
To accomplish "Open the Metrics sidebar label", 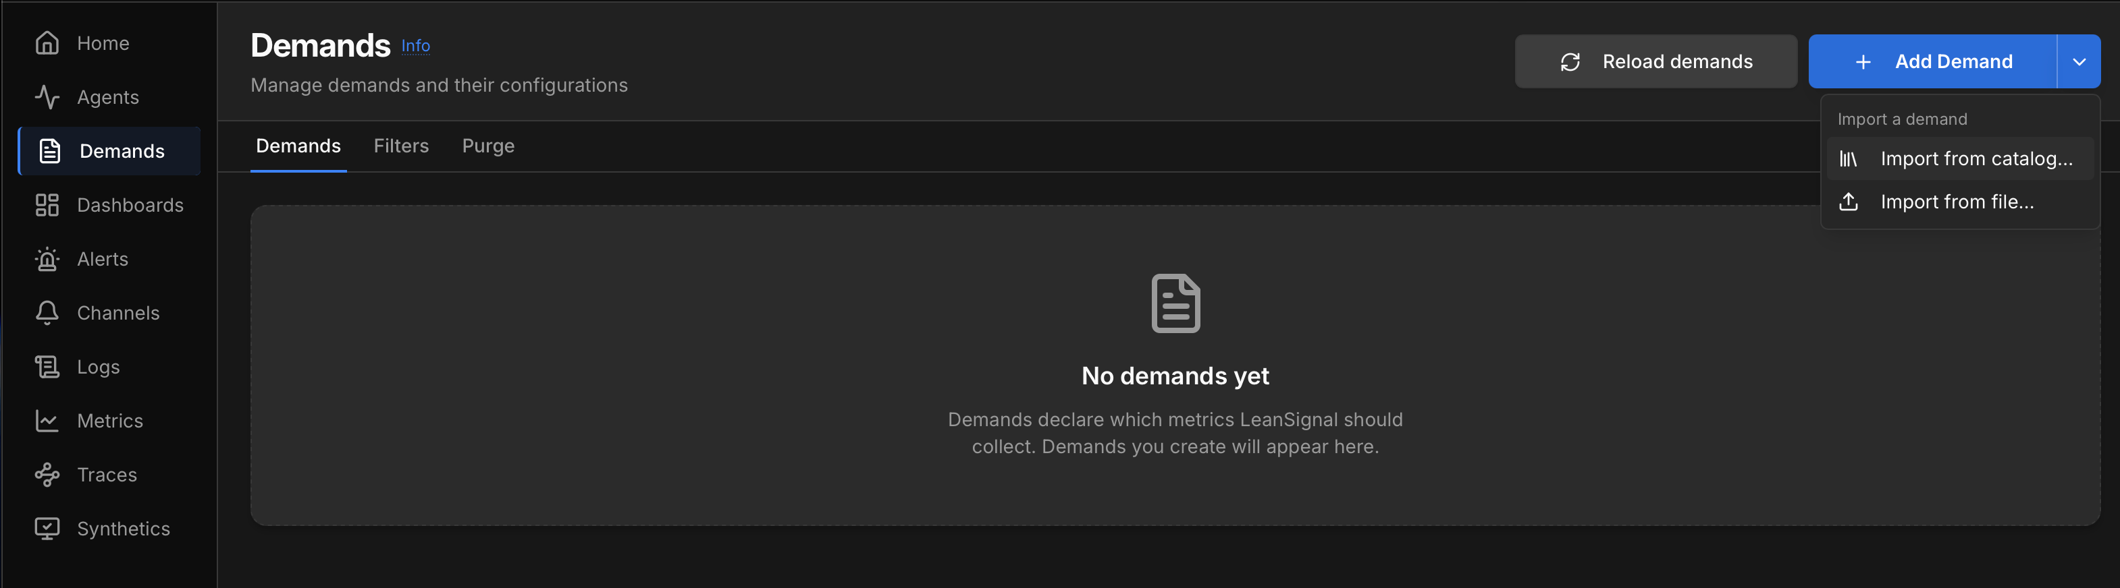I will coord(110,421).
